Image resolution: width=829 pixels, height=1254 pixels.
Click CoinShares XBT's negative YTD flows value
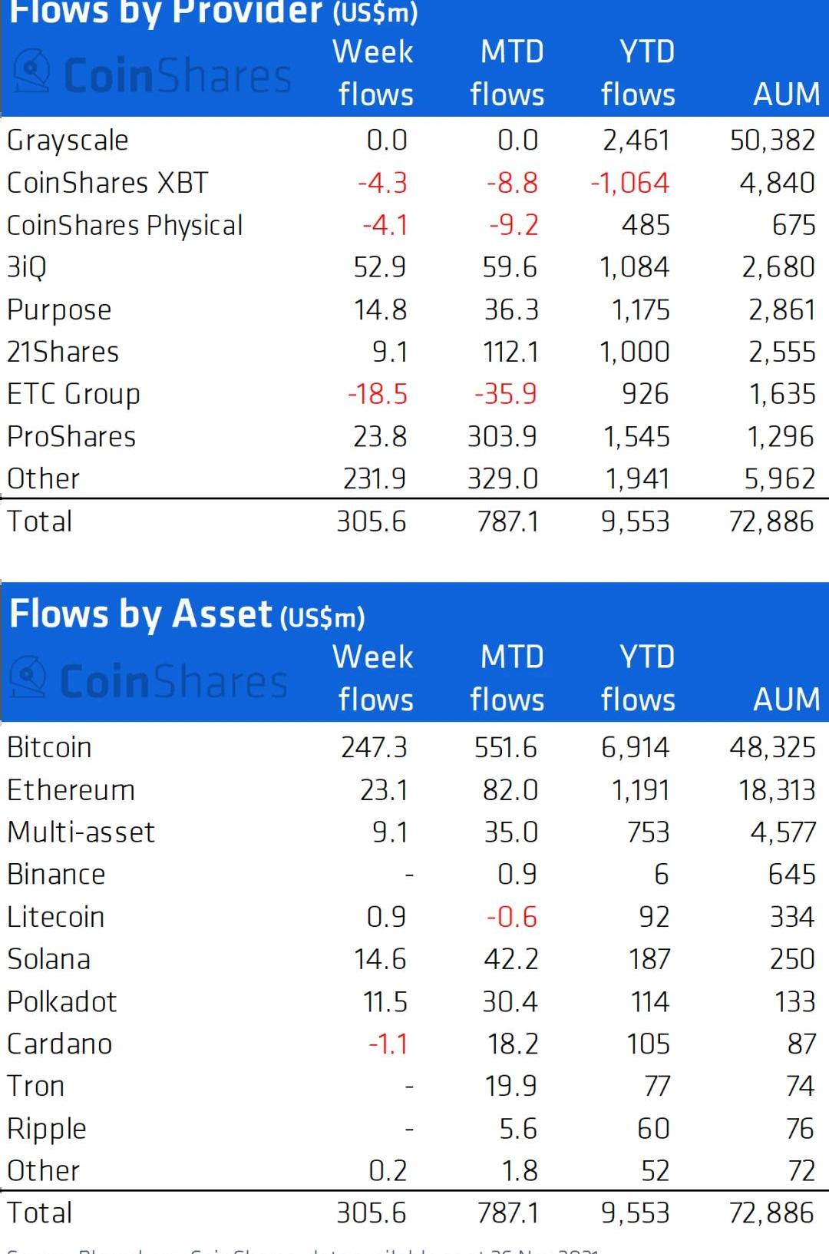click(x=629, y=184)
